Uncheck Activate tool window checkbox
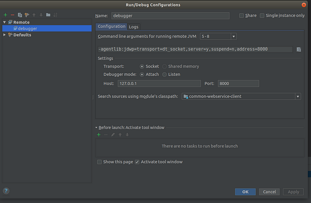The image size is (311, 203). pyautogui.click(x=137, y=162)
